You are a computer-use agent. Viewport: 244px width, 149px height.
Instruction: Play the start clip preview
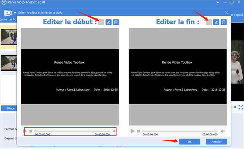[x=25, y=131]
